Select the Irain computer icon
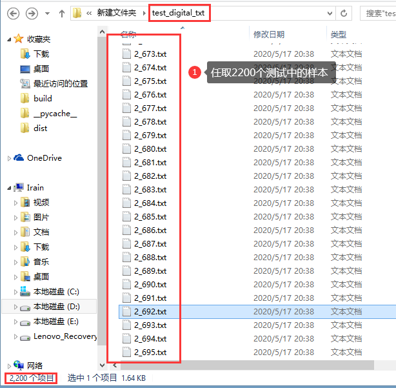396x388 pixels. pos(19,187)
